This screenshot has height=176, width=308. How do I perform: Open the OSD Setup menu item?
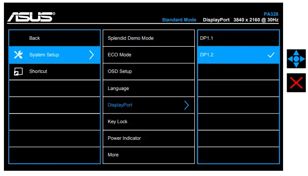(149, 72)
